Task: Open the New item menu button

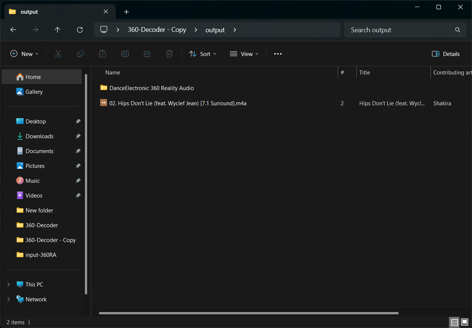Action: [24, 54]
